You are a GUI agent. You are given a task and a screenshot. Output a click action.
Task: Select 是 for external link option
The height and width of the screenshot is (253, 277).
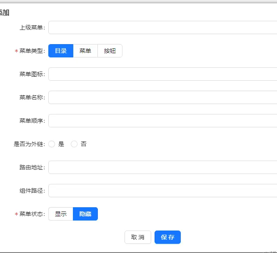click(52, 144)
